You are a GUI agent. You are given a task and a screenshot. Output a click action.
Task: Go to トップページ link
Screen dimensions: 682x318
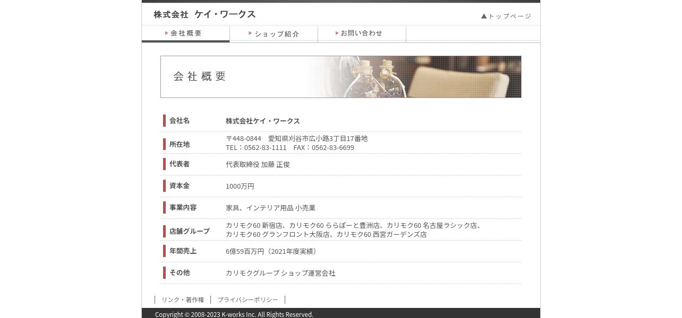click(506, 16)
